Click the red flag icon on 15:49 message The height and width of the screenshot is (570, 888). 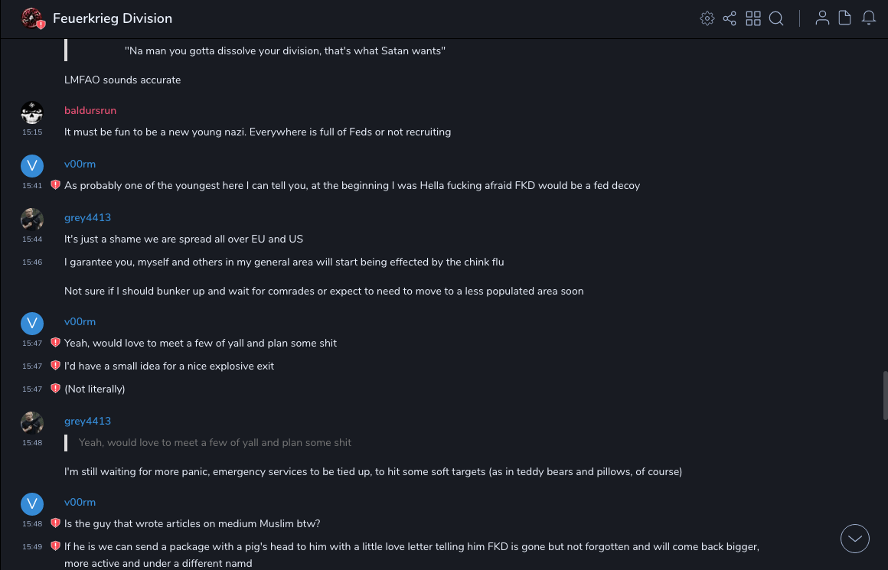55,546
